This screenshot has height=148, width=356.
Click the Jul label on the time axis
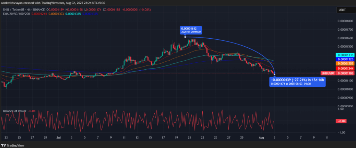58,138
